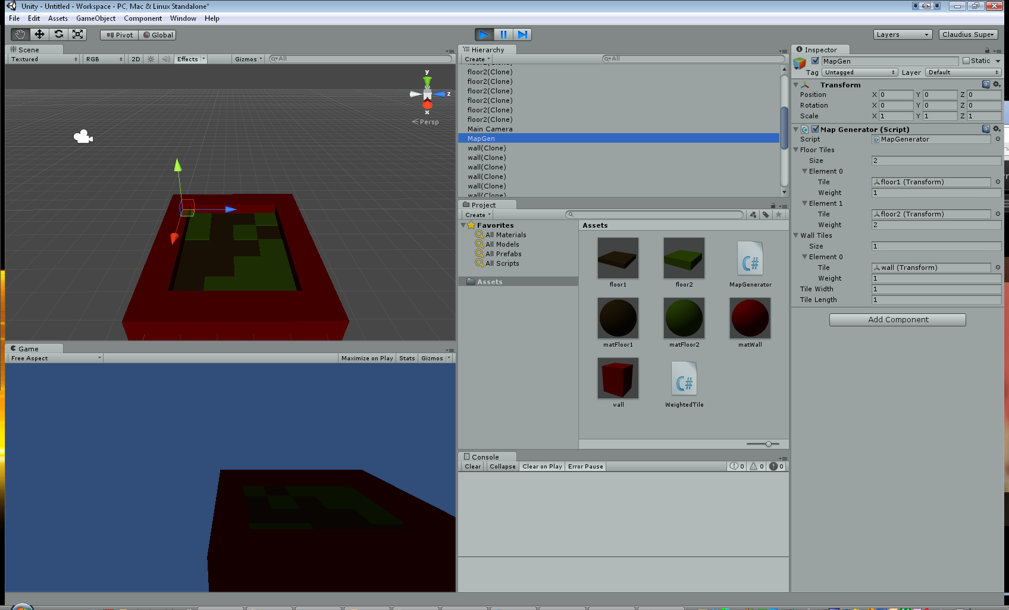The height and width of the screenshot is (610, 1009).
Task: Toggle Error Pause in Console
Action: pyautogui.click(x=585, y=467)
